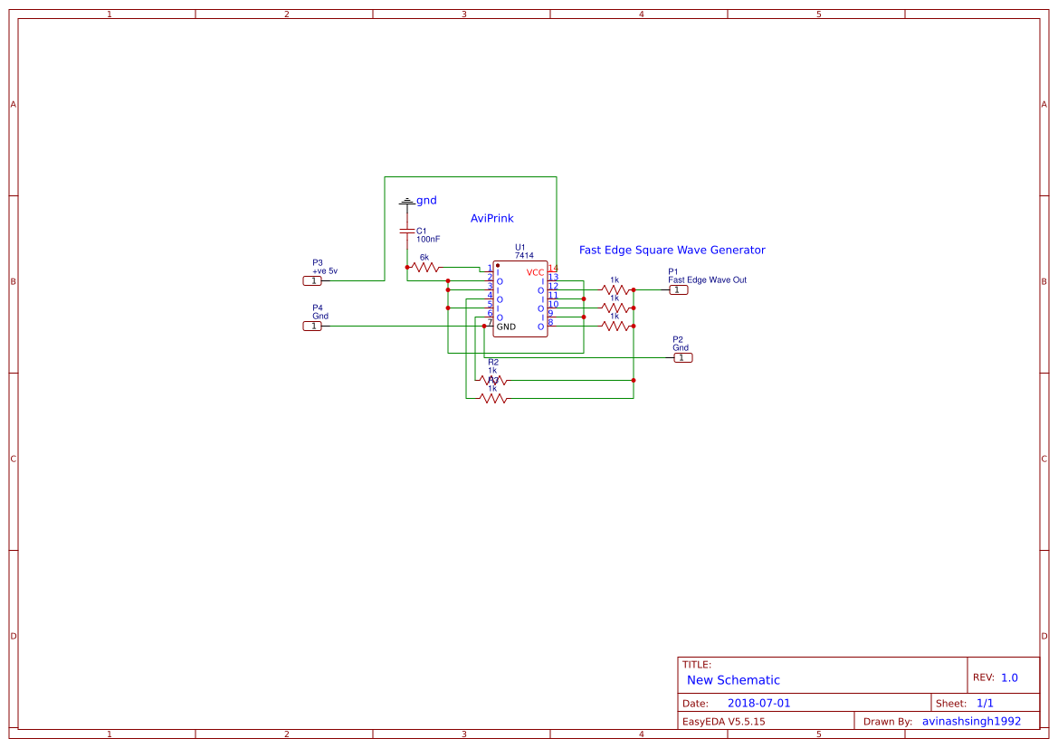Click pin number 8 on U1

point(550,322)
